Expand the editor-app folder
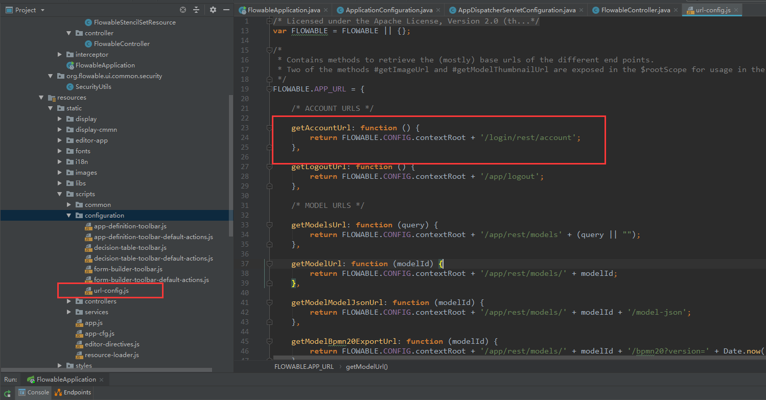Viewport: 766px width, 400px height. pyautogui.click(x=60, y=140)
